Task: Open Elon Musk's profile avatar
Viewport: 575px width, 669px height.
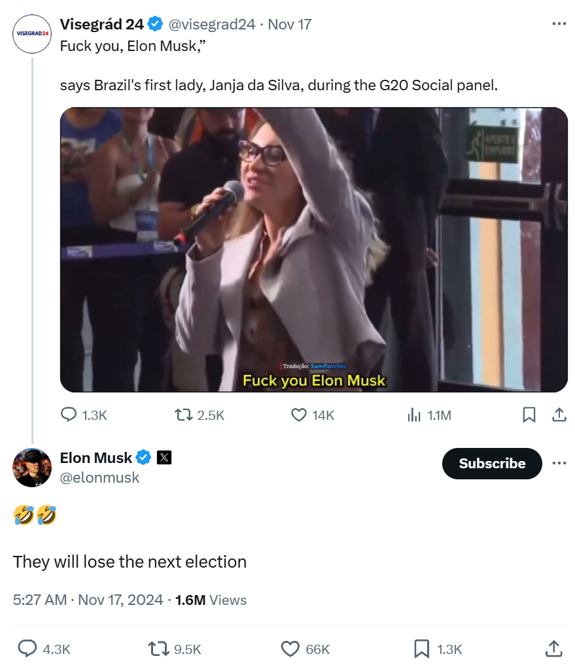Action: [32, 467]
